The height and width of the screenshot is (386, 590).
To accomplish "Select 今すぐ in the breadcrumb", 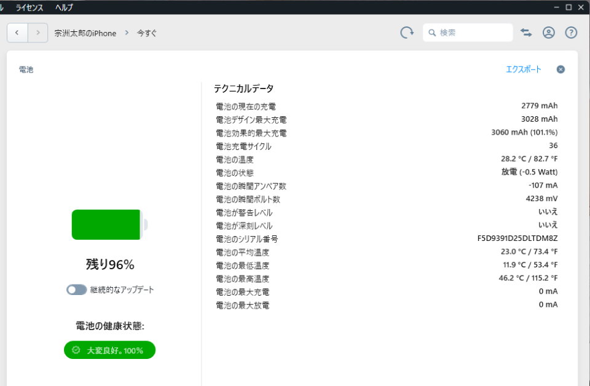I will (147, 33).
